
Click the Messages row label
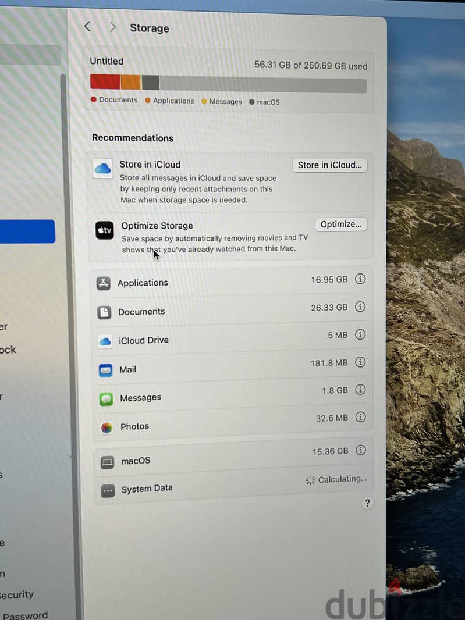point(140,397)
